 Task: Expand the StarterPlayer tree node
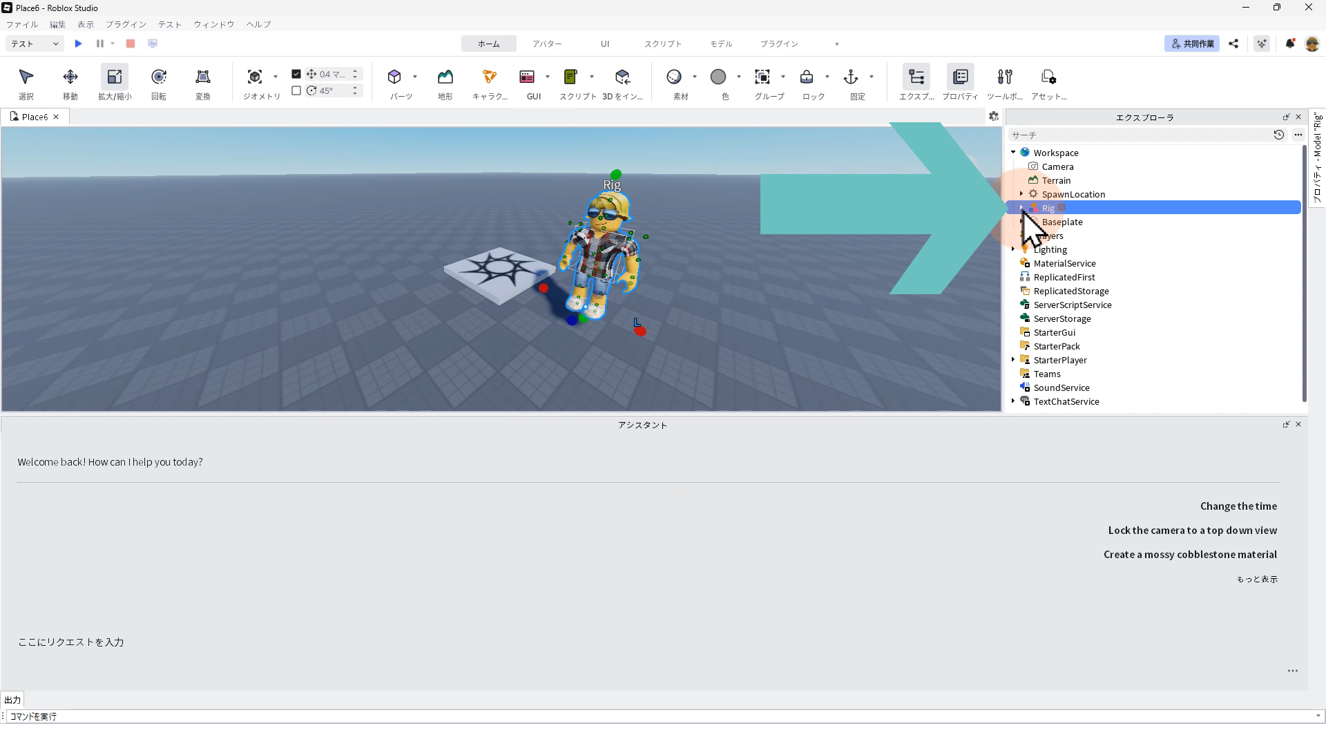1013,360
